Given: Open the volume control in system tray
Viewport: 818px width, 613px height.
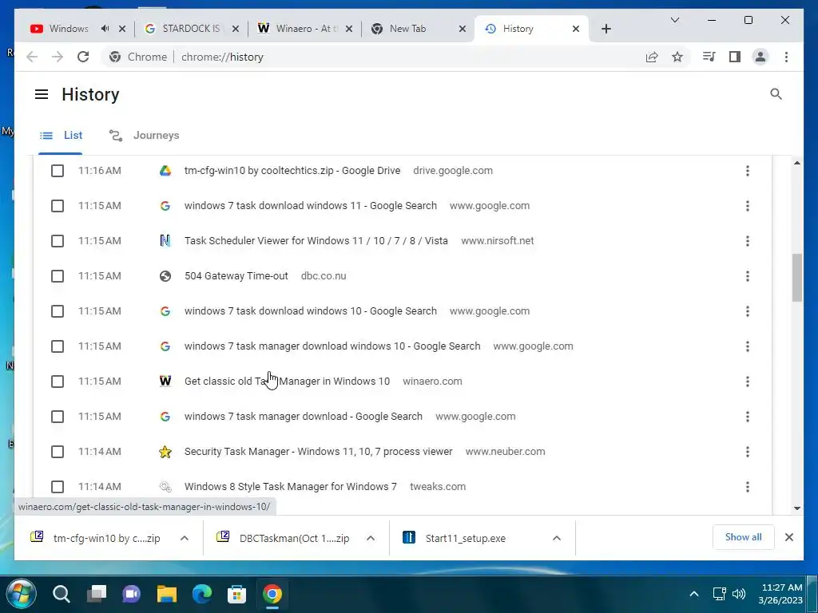Looking at the screenshot, I should point(739,594).
